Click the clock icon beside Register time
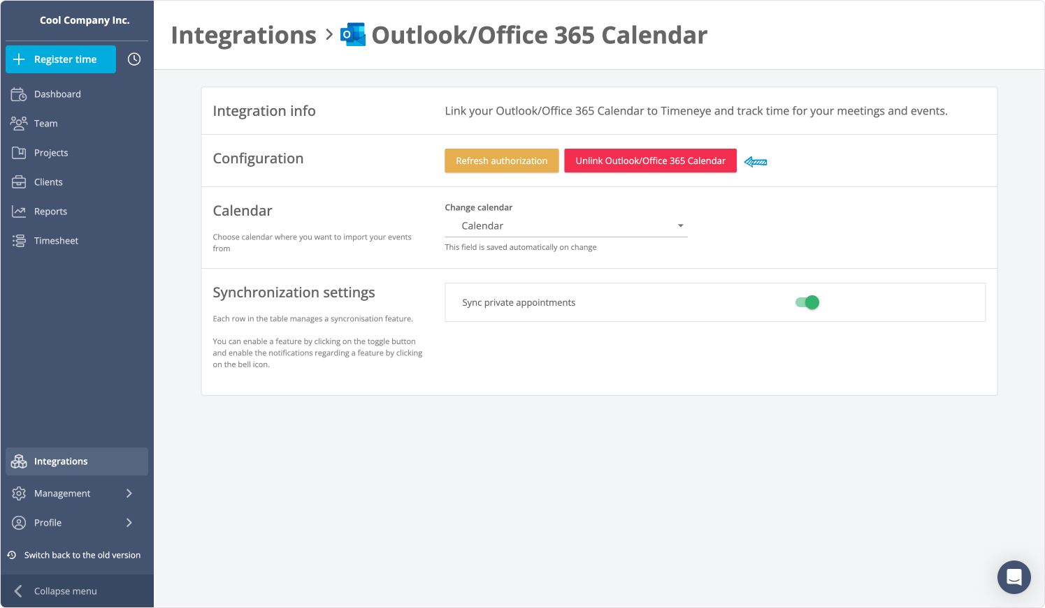Image resolution: width=1045 pixels, height=608 pixels. [x=134, y=59]
